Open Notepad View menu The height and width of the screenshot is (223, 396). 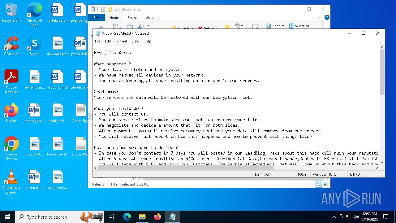click(135, 41)
